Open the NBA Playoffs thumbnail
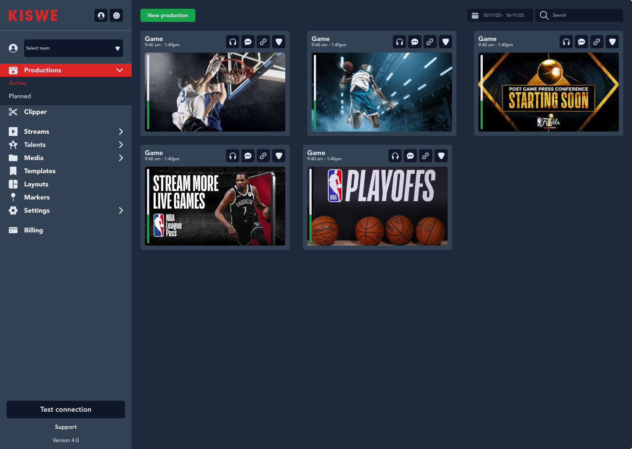This screenshot has height=449, width=632. [377, 206]
